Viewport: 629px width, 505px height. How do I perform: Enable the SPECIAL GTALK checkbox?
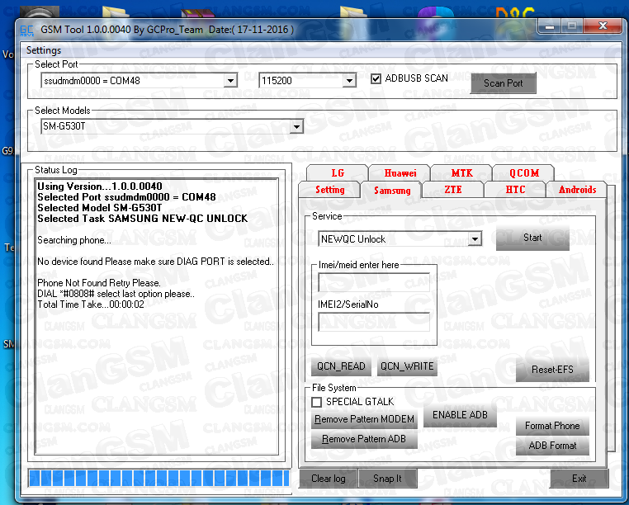pos(316,402)
